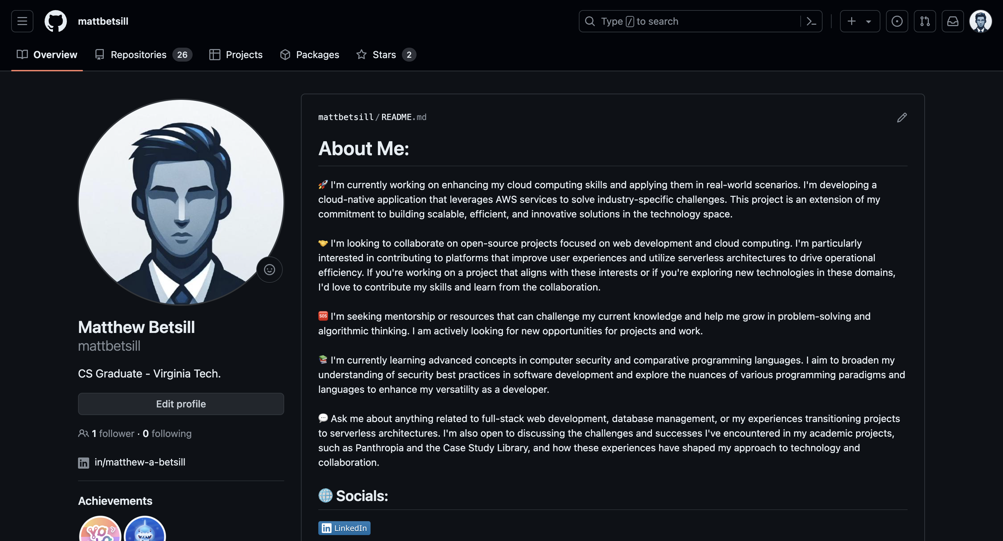Open the mattbetsill repo link in README path
Screen dimensions: 1003x541
coord(346,117)
